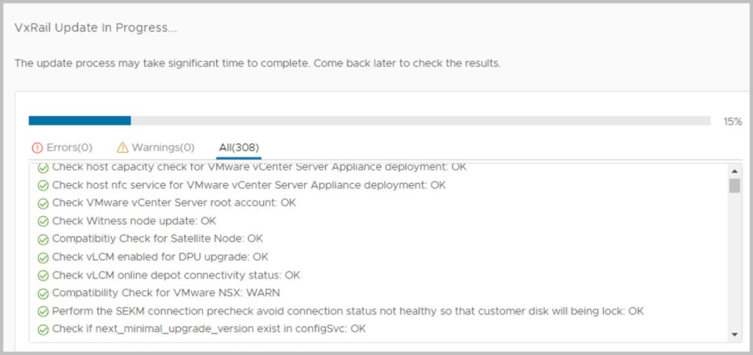The height and width of the screenshot is (355, 753).
Task: Click green check icon for next_minimal_upgrade_version check
Action: click(43, 329)
